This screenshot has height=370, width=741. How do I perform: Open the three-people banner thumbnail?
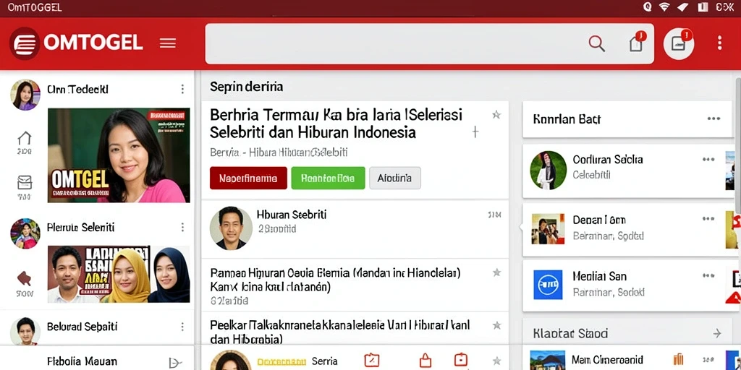119,274
